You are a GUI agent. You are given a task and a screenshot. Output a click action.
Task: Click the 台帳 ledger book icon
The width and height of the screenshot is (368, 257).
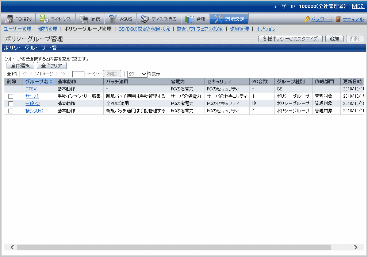point(189,19)
